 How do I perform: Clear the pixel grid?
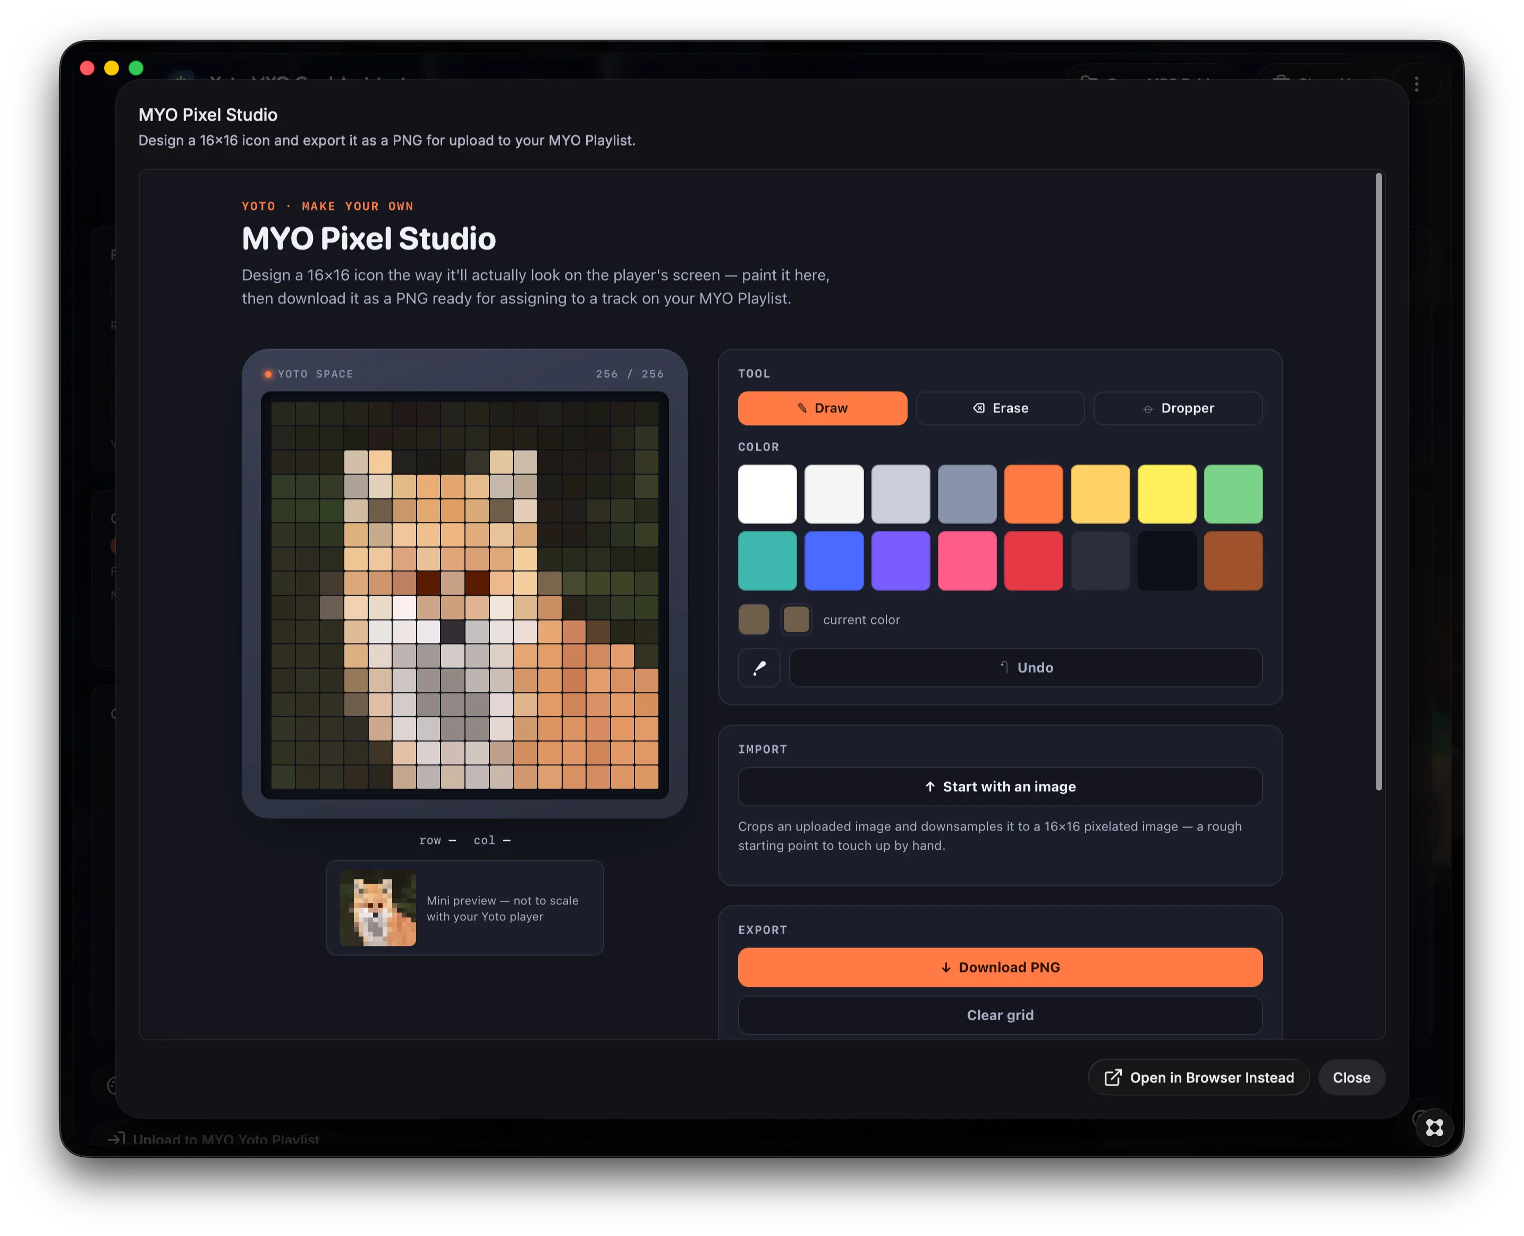point(1000,1014)
